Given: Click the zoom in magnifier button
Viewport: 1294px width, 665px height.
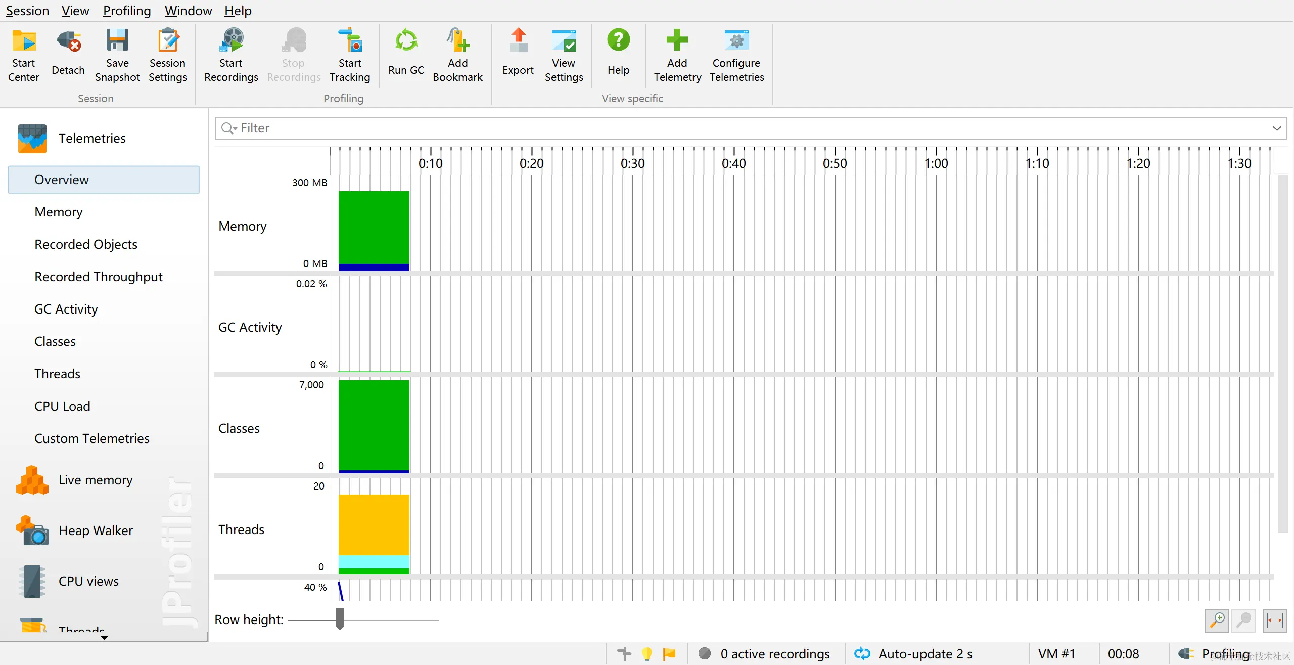Looking at the screenshot, I should pyautogui.click(x=1217, y=620).
